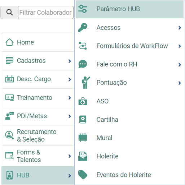Expand the Formulários de WorkFlow chevron

pyautogui.click(x=180, y=46)
